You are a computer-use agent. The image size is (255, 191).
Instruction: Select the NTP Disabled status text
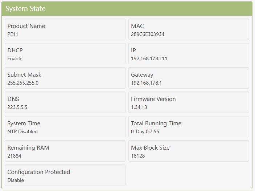coord(22,131)
